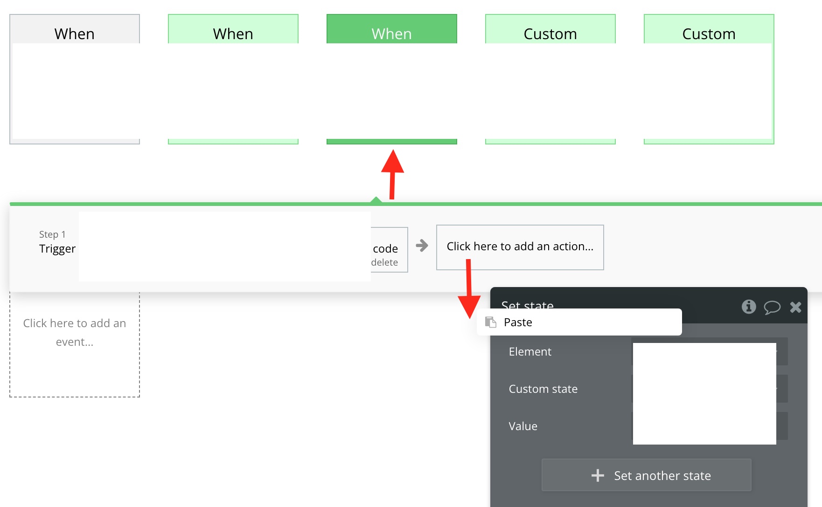Screen dimensions: 822x507
Task: Expand the Custom state dropdown arrow
Action: pos(782,389)
